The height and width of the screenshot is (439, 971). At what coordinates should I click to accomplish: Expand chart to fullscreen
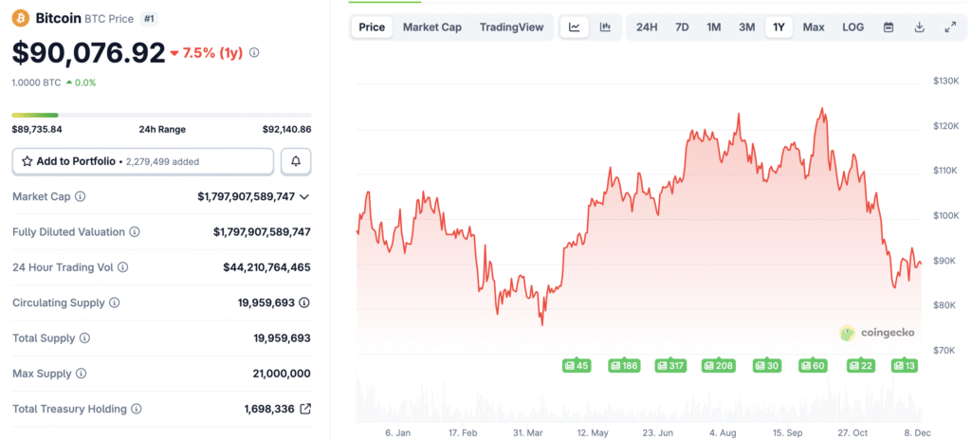(x=950, y=27)
